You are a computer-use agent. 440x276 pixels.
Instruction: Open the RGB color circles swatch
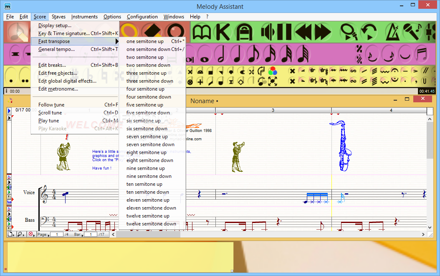coord(273,71)
